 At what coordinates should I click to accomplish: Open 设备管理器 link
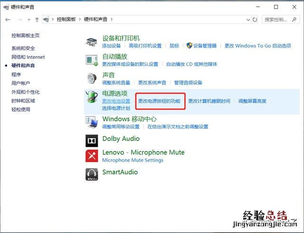pyautogui.click(x=205, y=46)
